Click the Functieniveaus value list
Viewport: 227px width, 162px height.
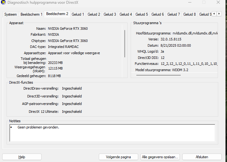tap(189, 64)
